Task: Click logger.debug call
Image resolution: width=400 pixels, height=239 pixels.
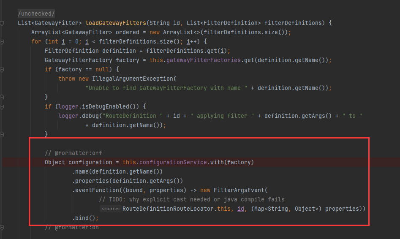Action: point(78,116)
